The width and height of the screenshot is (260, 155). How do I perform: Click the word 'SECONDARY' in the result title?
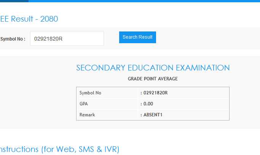(97, 68)
